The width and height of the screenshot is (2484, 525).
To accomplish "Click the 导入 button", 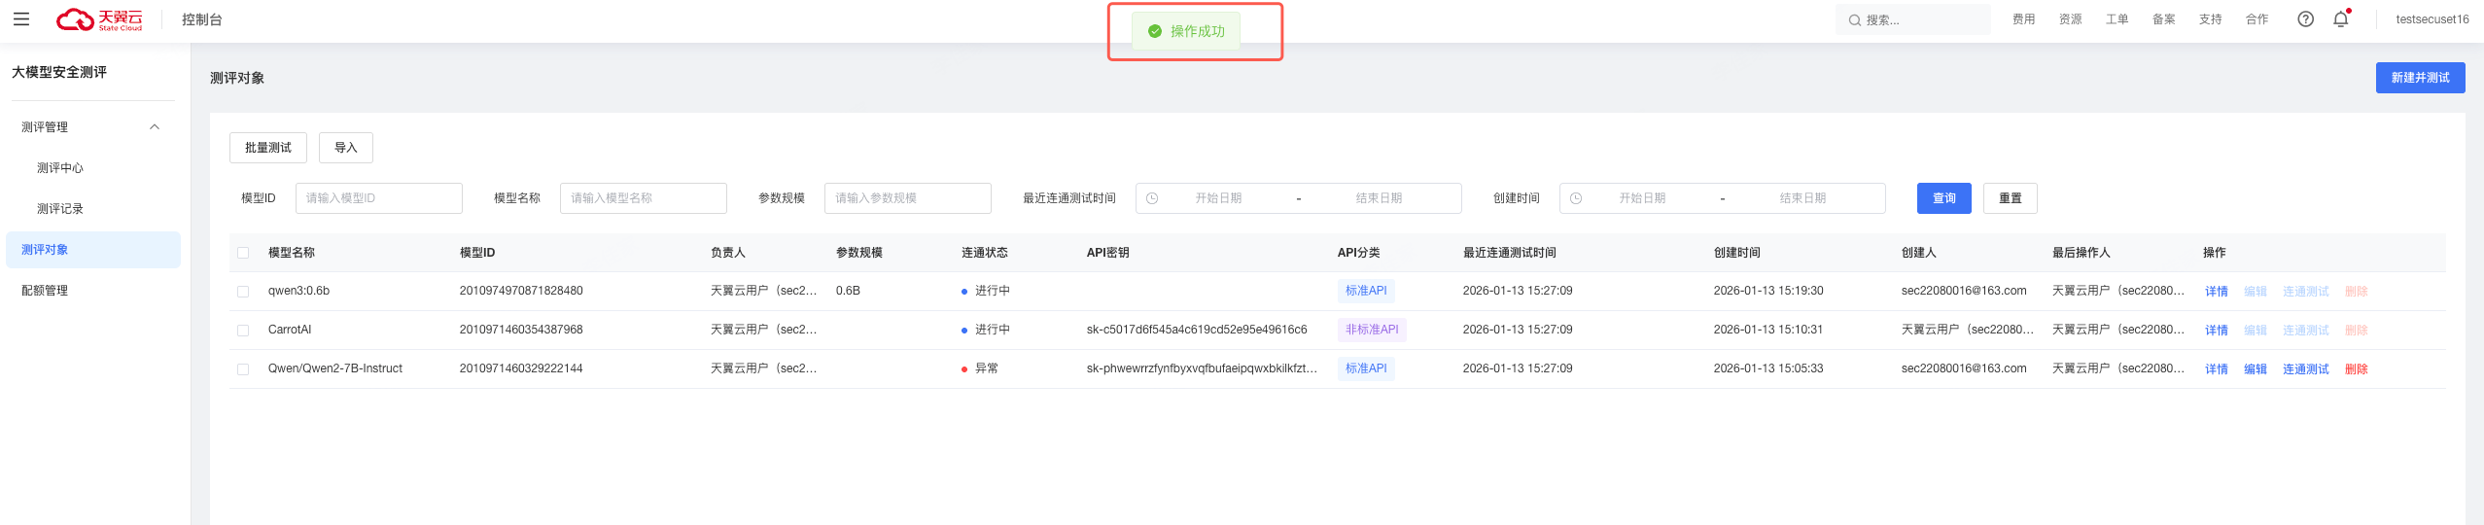I will [x=346, y=148].
